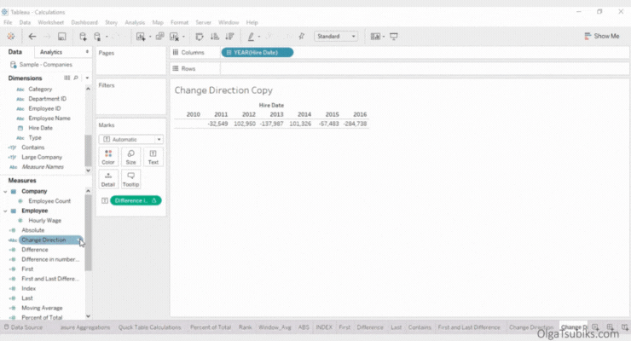Switch to the Analytics tab
The image size is (631, 341).
coord(51,52)
